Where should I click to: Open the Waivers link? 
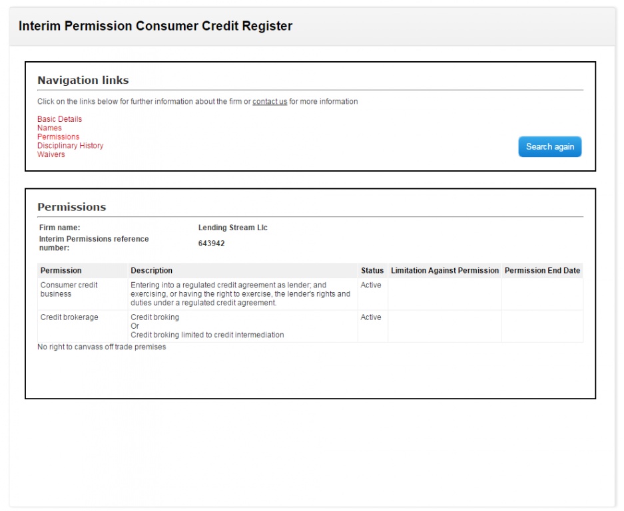click(x=51, y=154)
